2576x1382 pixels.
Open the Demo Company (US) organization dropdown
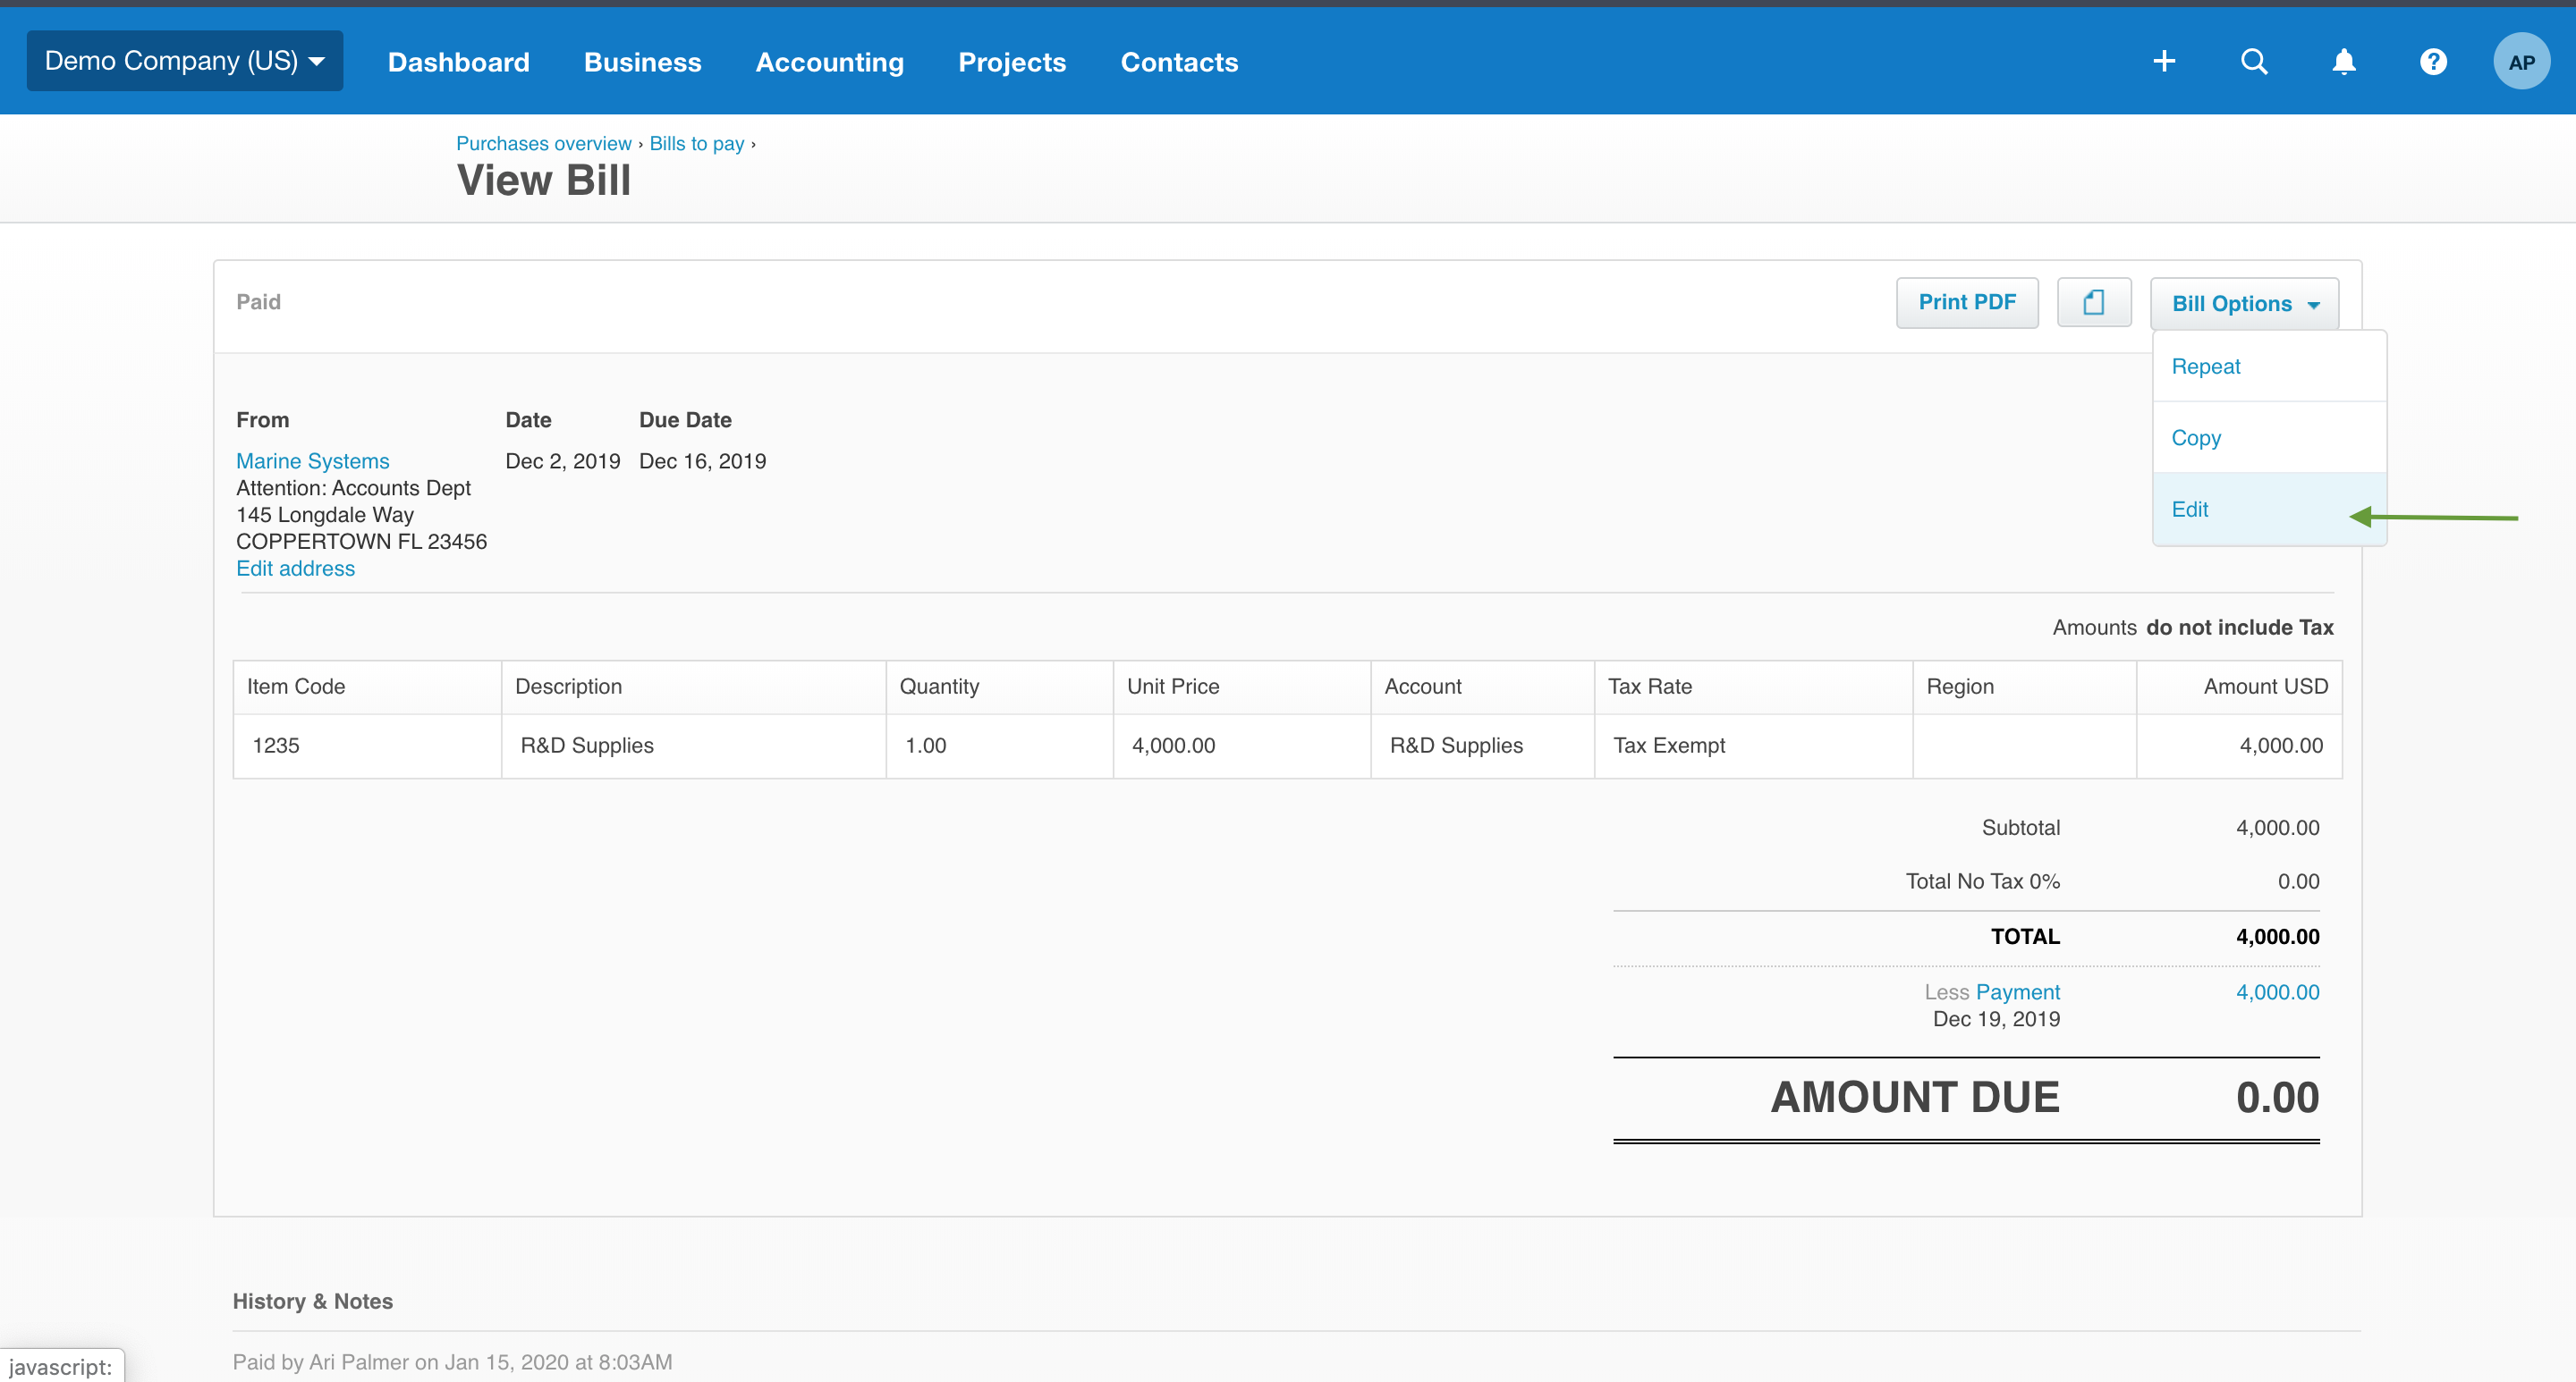pos(184,60)
